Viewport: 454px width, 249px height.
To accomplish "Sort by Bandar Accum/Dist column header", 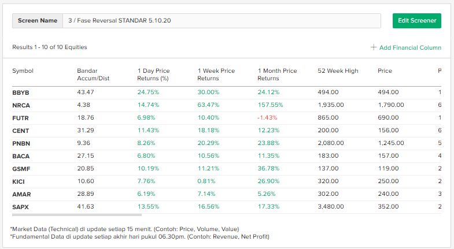I will coord(93,75).
